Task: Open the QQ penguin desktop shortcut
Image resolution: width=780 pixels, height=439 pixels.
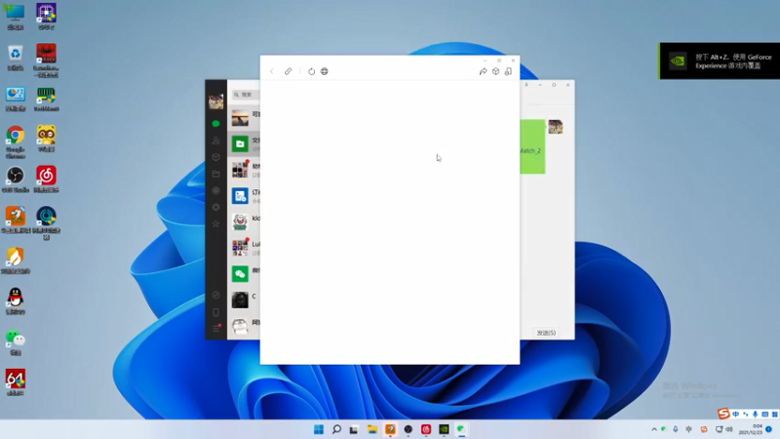Action: [16, 301]
